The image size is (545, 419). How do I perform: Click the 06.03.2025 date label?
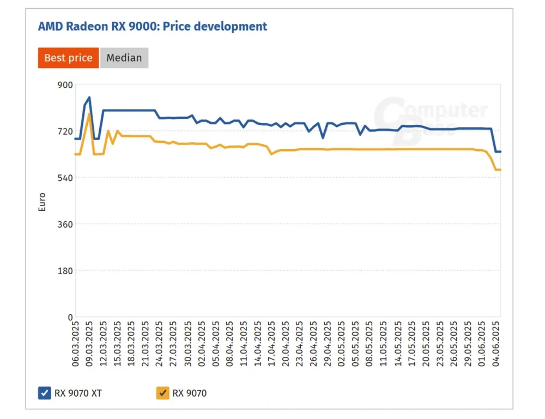click(x=75, y=344)
